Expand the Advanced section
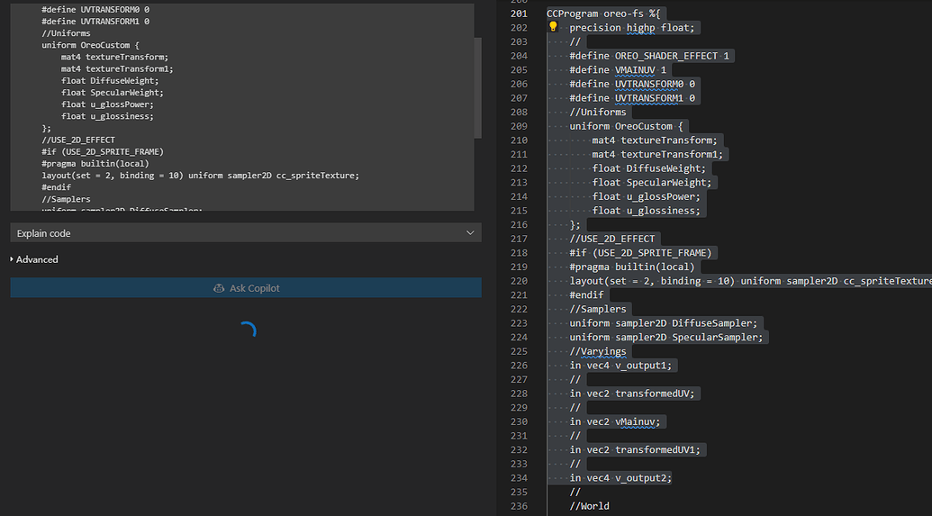The height and width of the screenshot is (516, 932). (x=37, y=259)
